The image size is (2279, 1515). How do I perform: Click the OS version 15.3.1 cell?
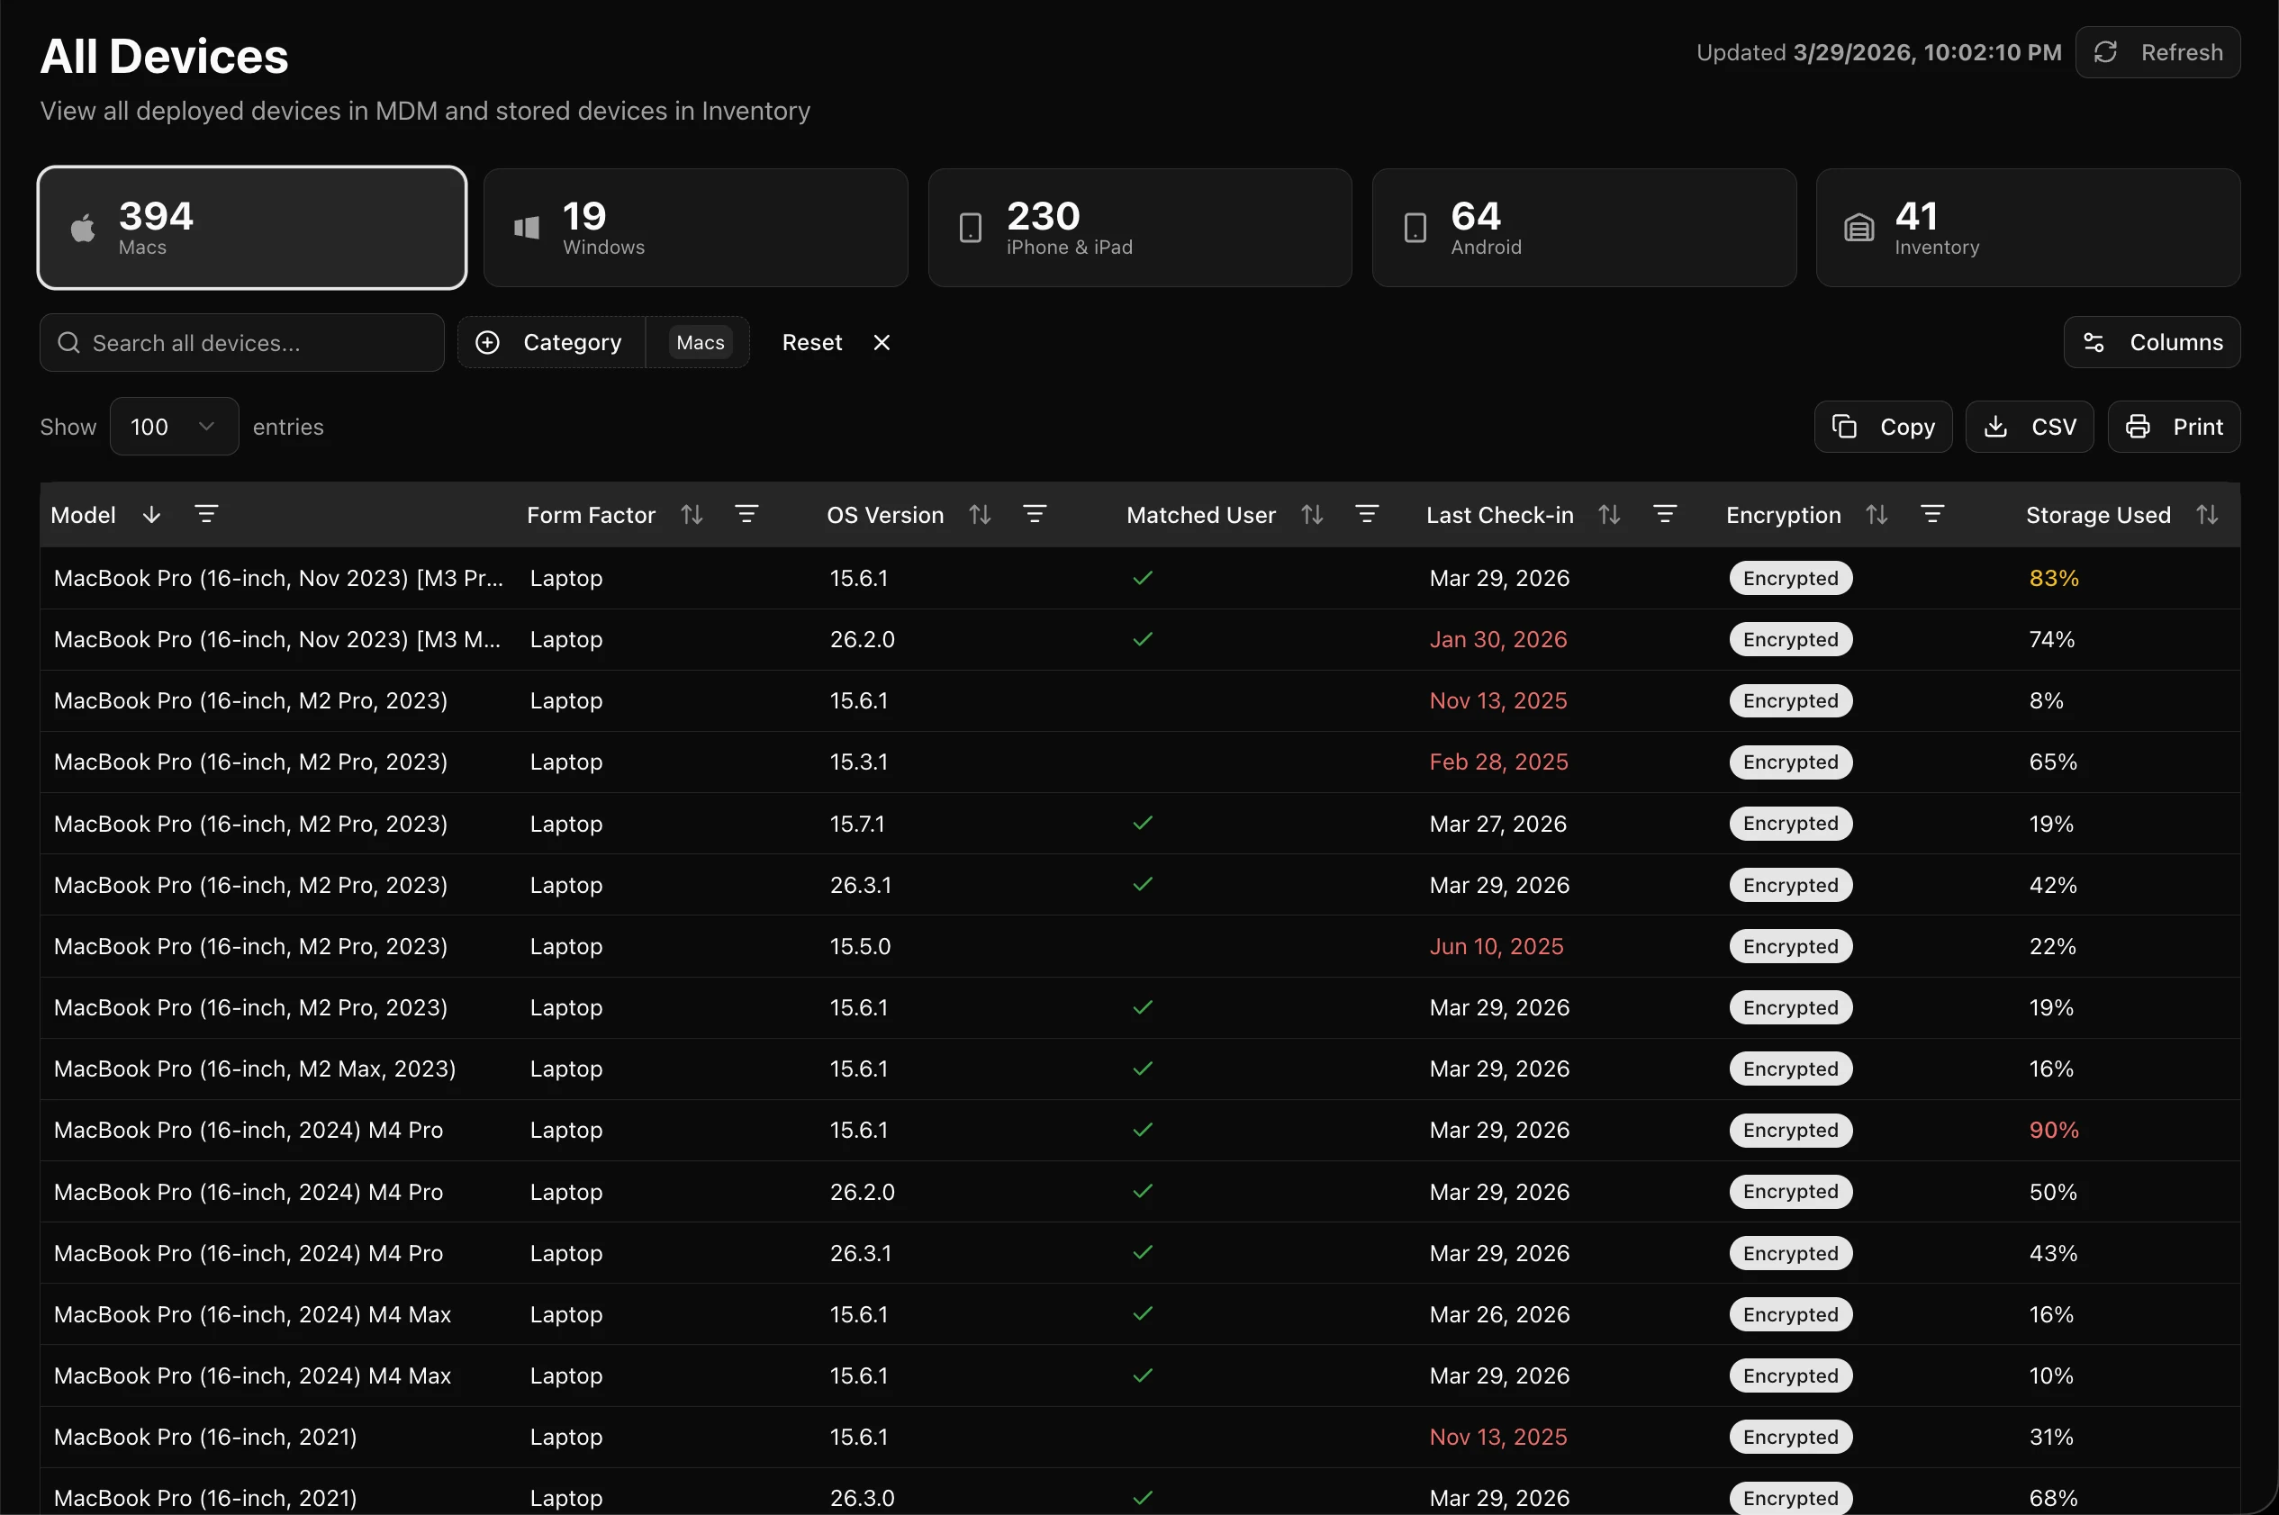pyautogui.click(x=859, y=762)
